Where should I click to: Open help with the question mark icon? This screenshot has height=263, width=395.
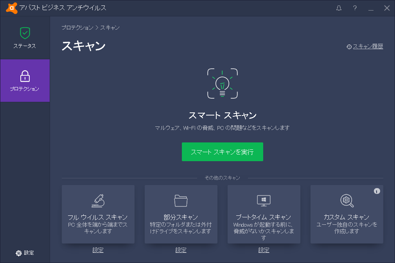point(355,8)
